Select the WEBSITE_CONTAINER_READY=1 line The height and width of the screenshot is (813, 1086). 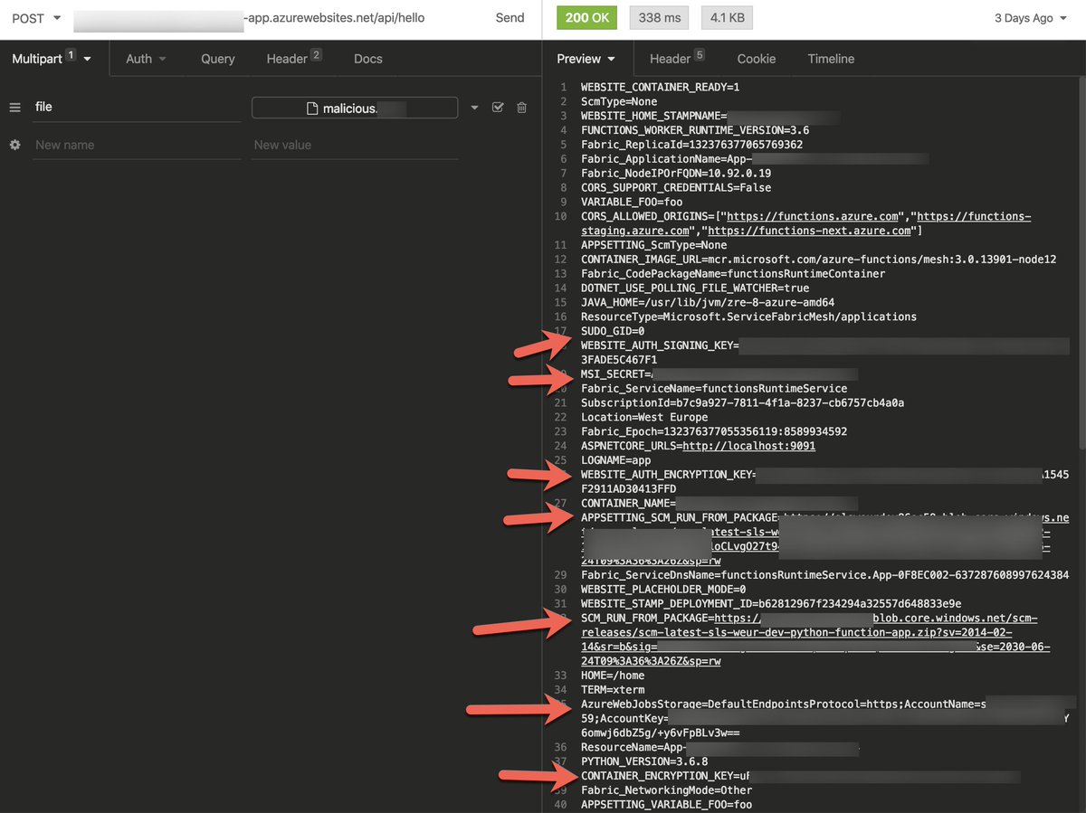(x=660, y=87)
